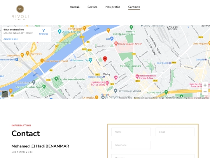
Task: Select the Contacts menu item
Action: 134,7
